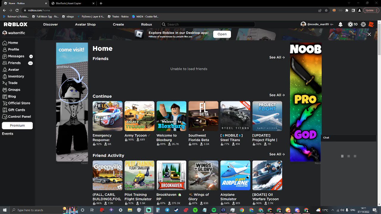Reload the page
This screenshot has height=214, width=381.
click(17, 10)
